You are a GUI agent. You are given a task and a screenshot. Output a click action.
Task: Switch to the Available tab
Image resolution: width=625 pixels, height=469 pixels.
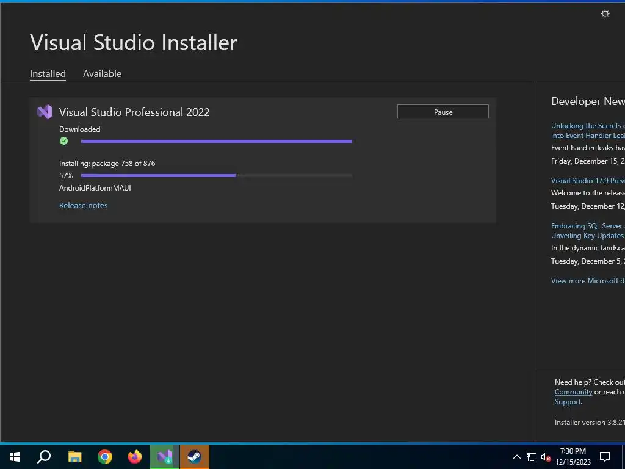(x=102, y=73)
